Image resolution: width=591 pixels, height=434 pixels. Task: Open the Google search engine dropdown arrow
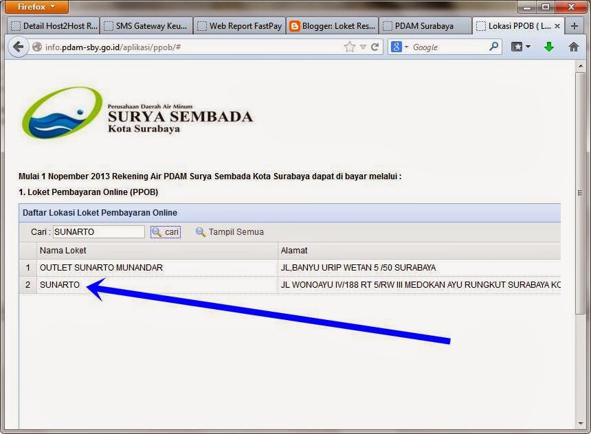pyautogui.click(x=407, y=47)
